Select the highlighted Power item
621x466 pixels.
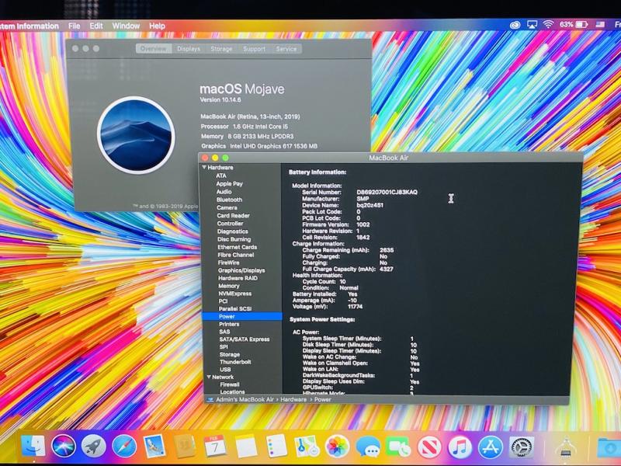tap(242, 316)
